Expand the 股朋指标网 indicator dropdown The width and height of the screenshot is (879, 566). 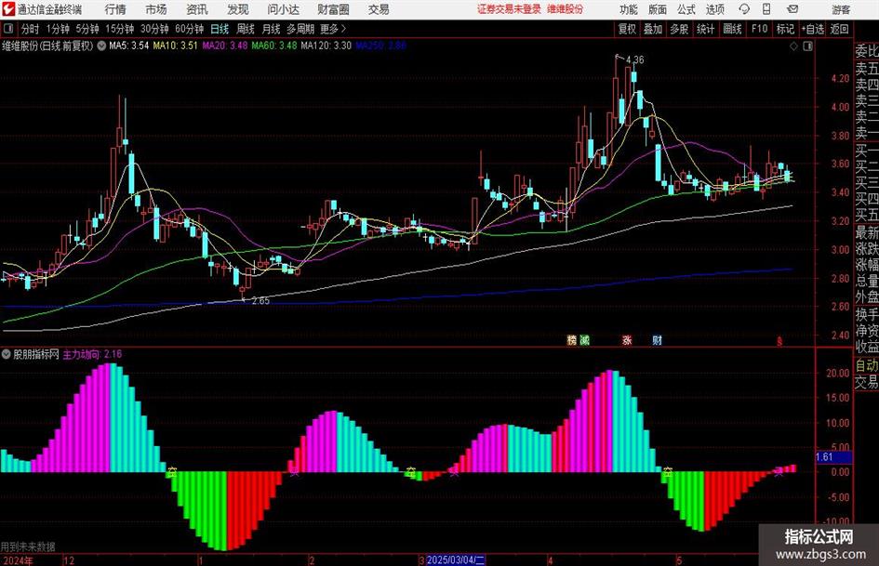pyautogui.click(x=7, y=353)
